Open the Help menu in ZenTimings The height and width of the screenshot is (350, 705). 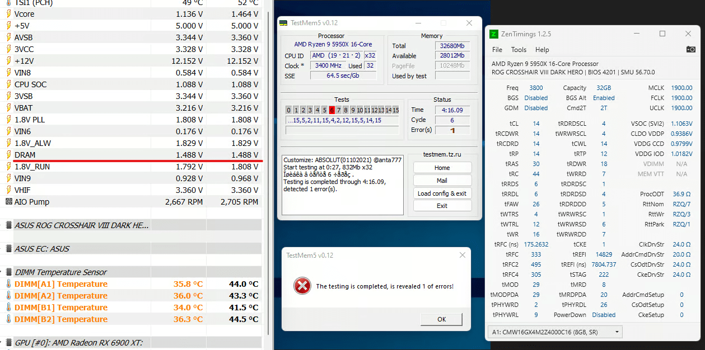(x=542, y=50)
